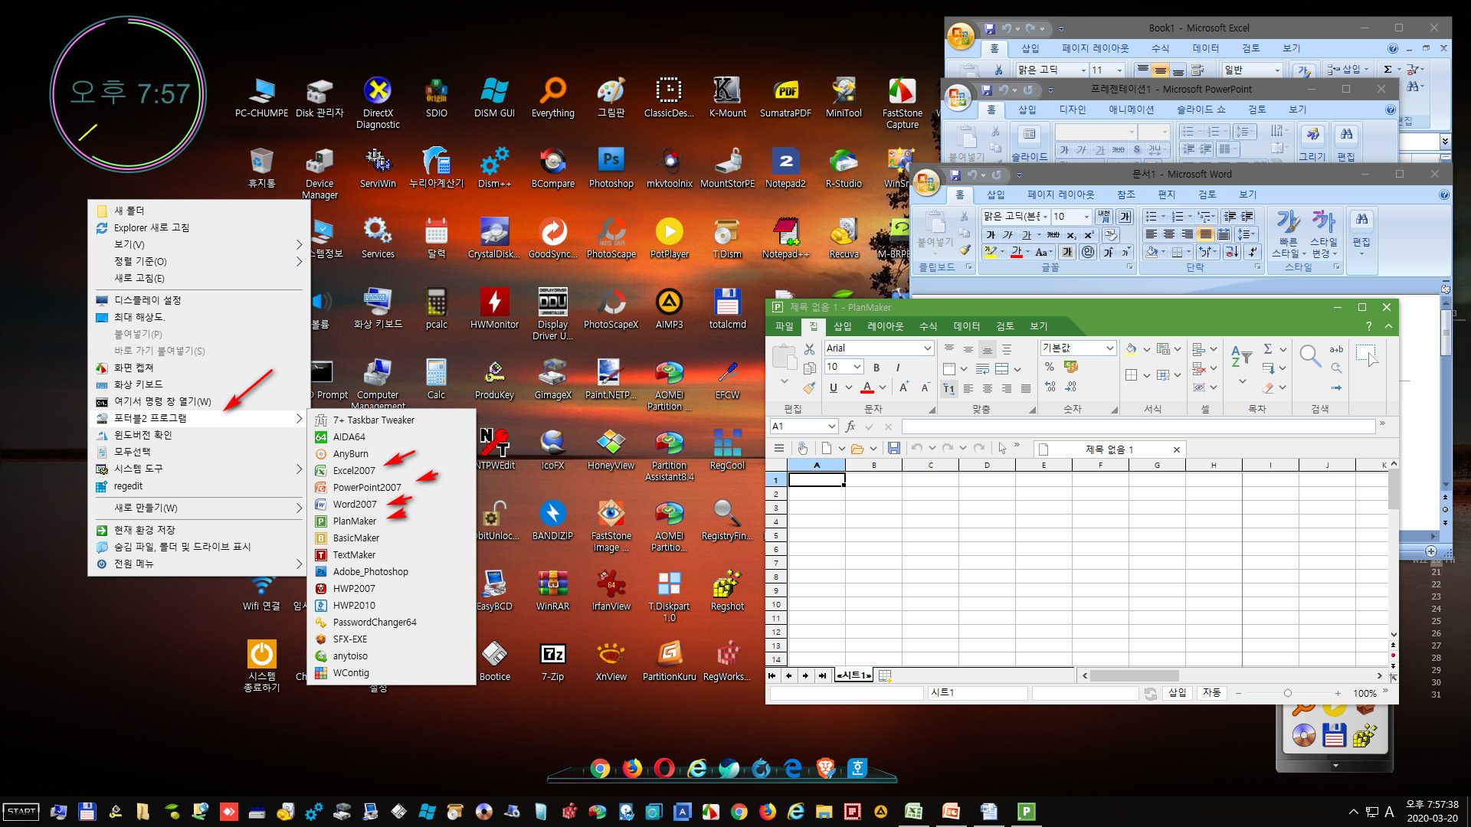Expand 시스템 도구 submenu in context menu

point(199,469)
